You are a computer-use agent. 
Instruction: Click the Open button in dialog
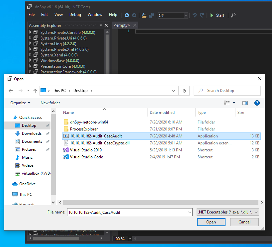[211, 222]
